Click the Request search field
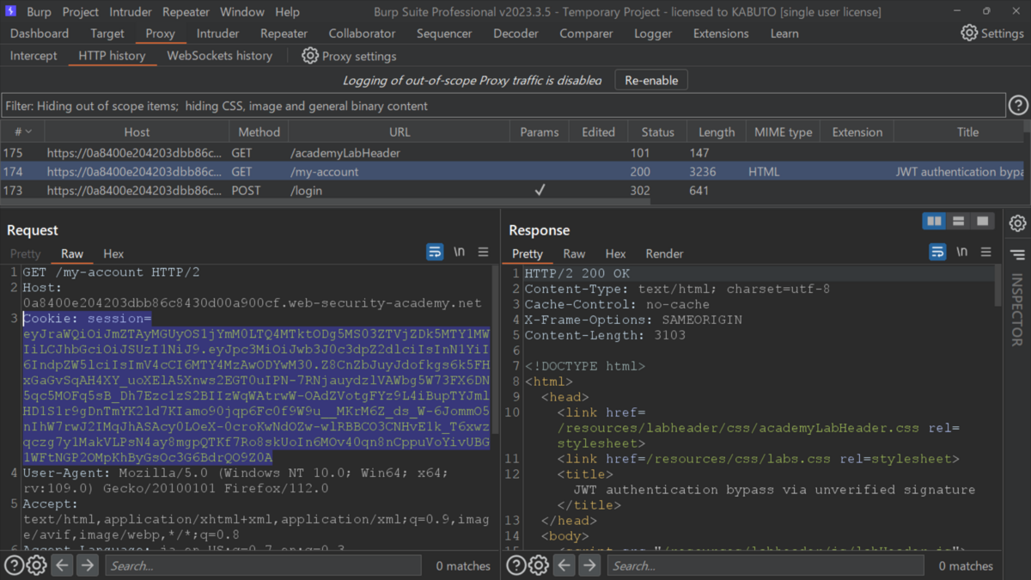 [x=263, y=565]
